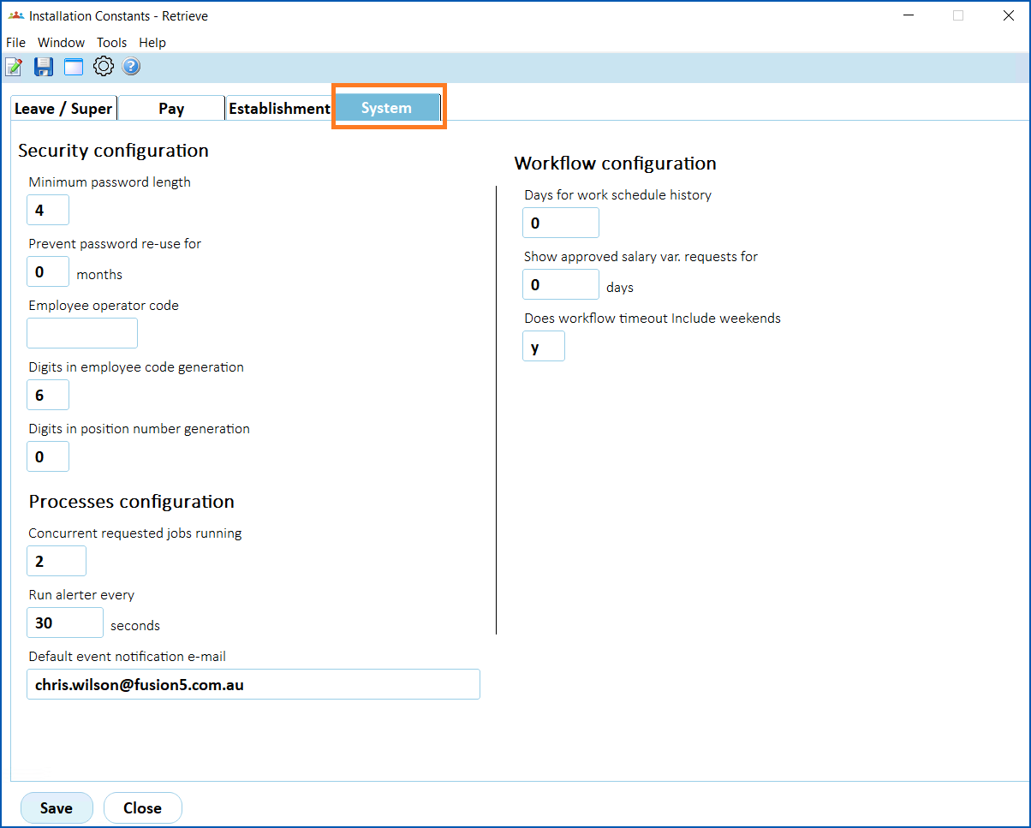Click the Minimum password length field
Screen dimensions: 1031x828
pyautogui.click(x=48, y=210)
